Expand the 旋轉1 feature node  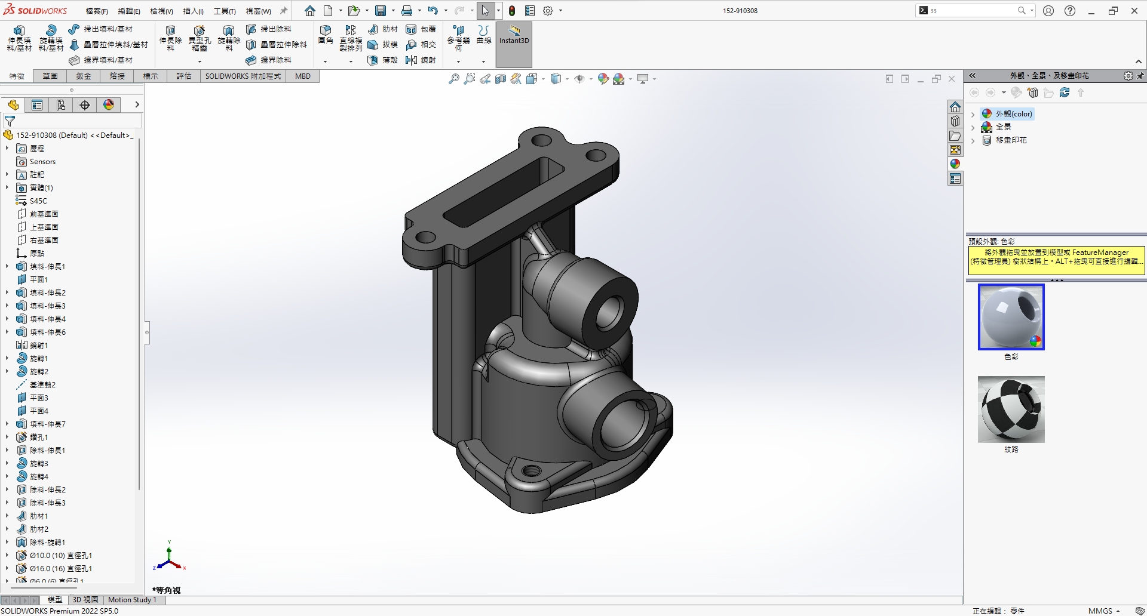point(7,358)
